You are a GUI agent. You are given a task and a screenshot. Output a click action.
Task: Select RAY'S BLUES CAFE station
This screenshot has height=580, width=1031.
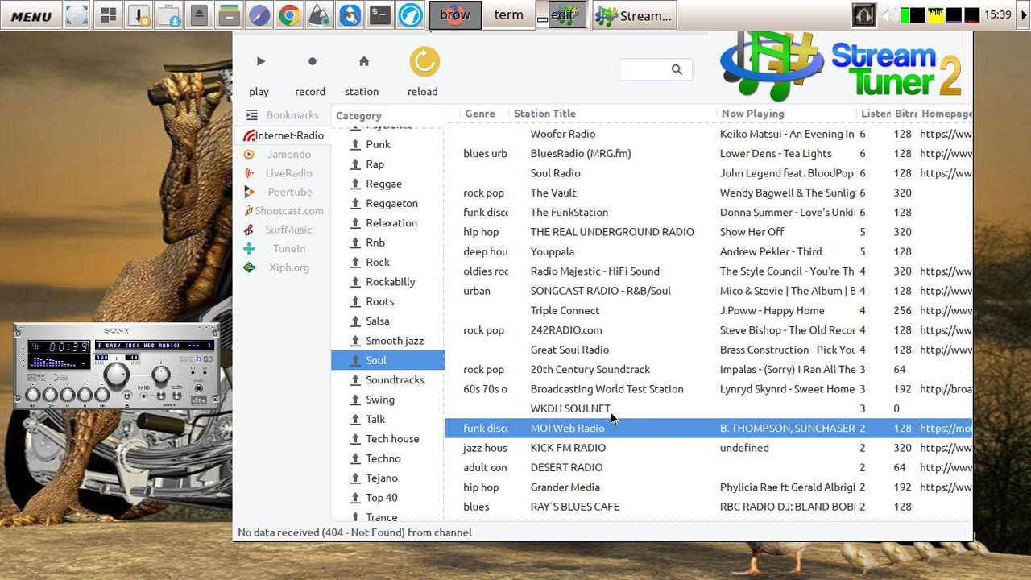click(x=709, y=507)
